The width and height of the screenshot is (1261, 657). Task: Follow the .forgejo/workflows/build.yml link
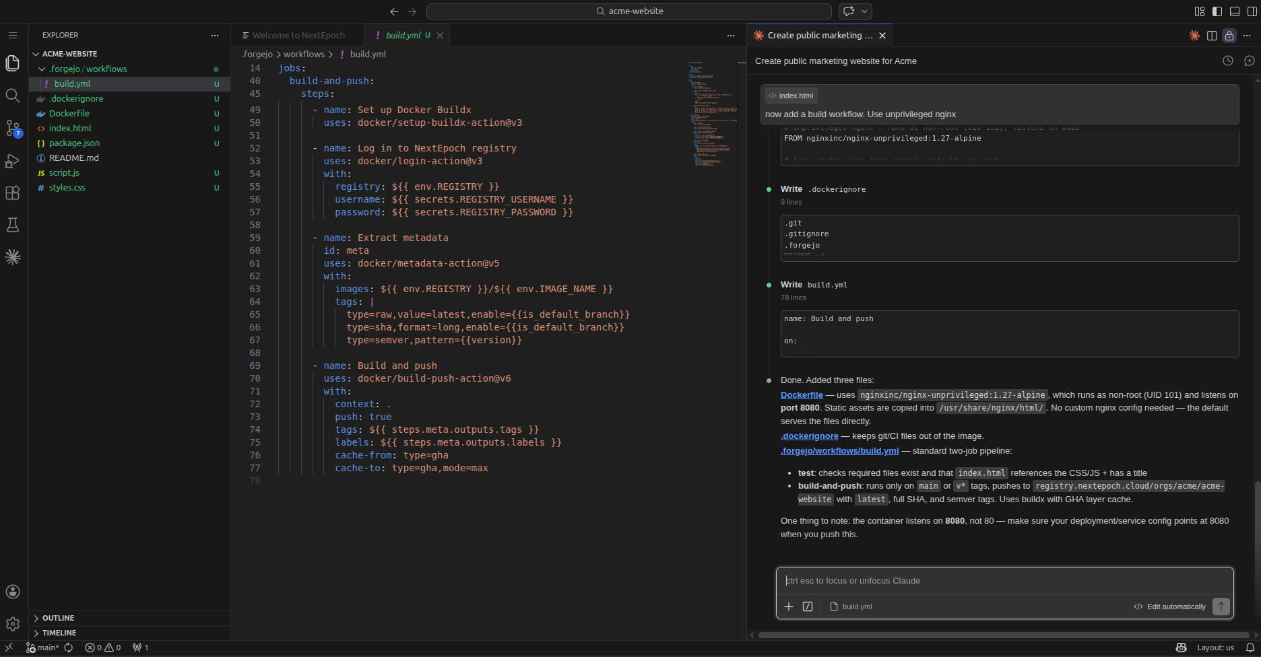pyautogui.click(x=839, y=451)
